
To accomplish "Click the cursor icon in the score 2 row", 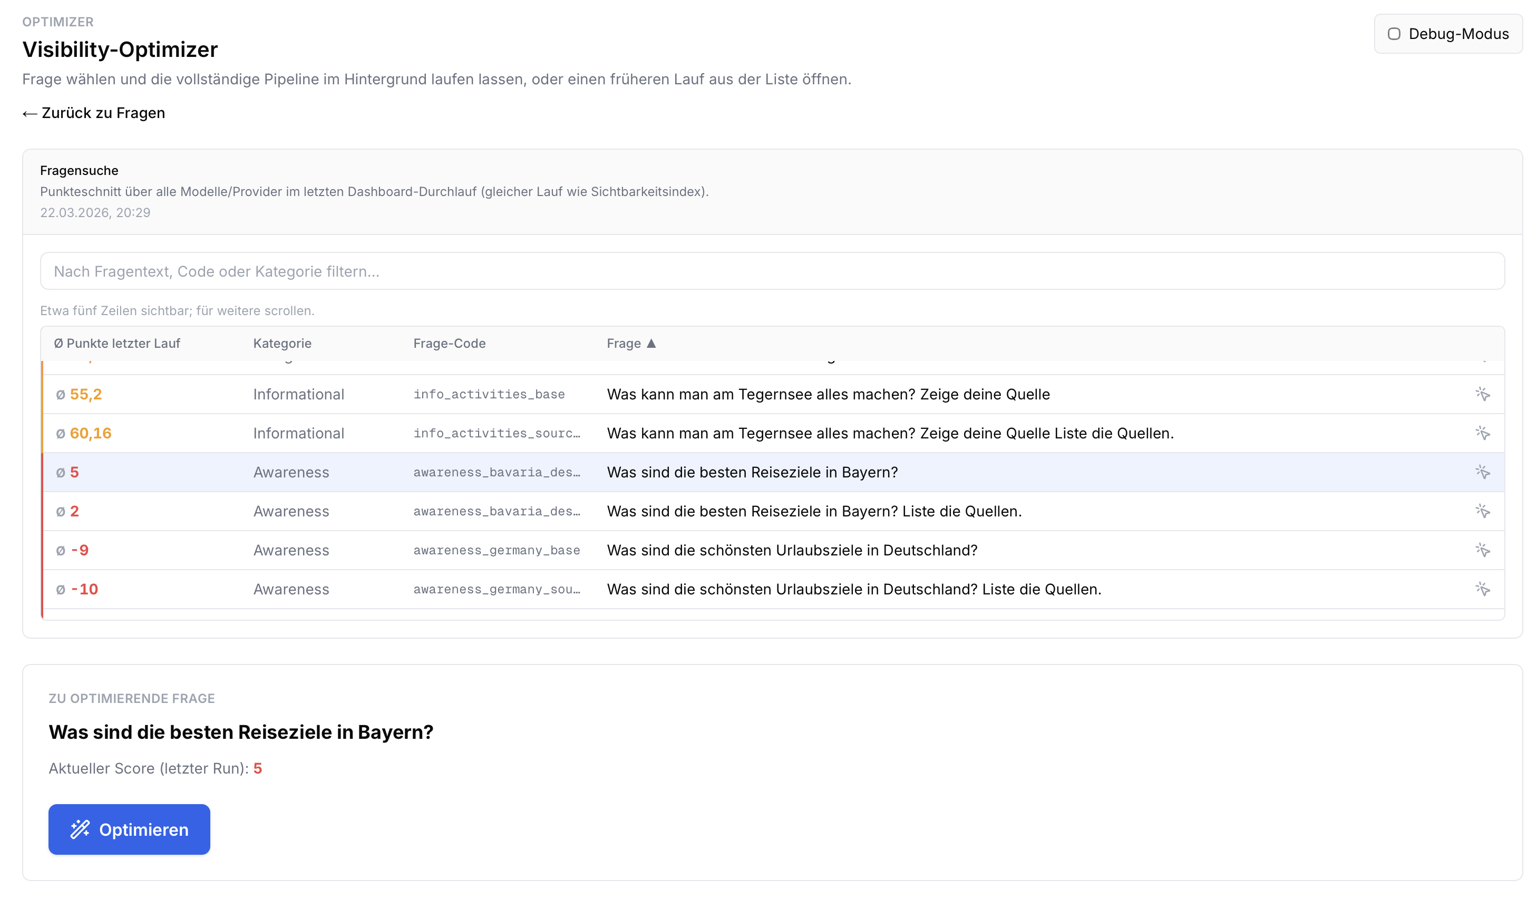I will (1482, 511).
